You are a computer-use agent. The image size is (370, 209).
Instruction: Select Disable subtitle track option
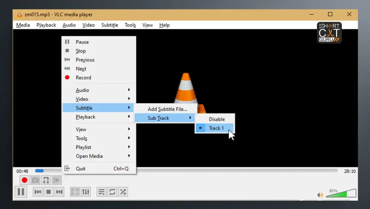tap(215, 119)
